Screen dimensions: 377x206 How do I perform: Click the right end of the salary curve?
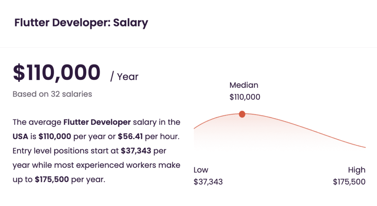364,147
